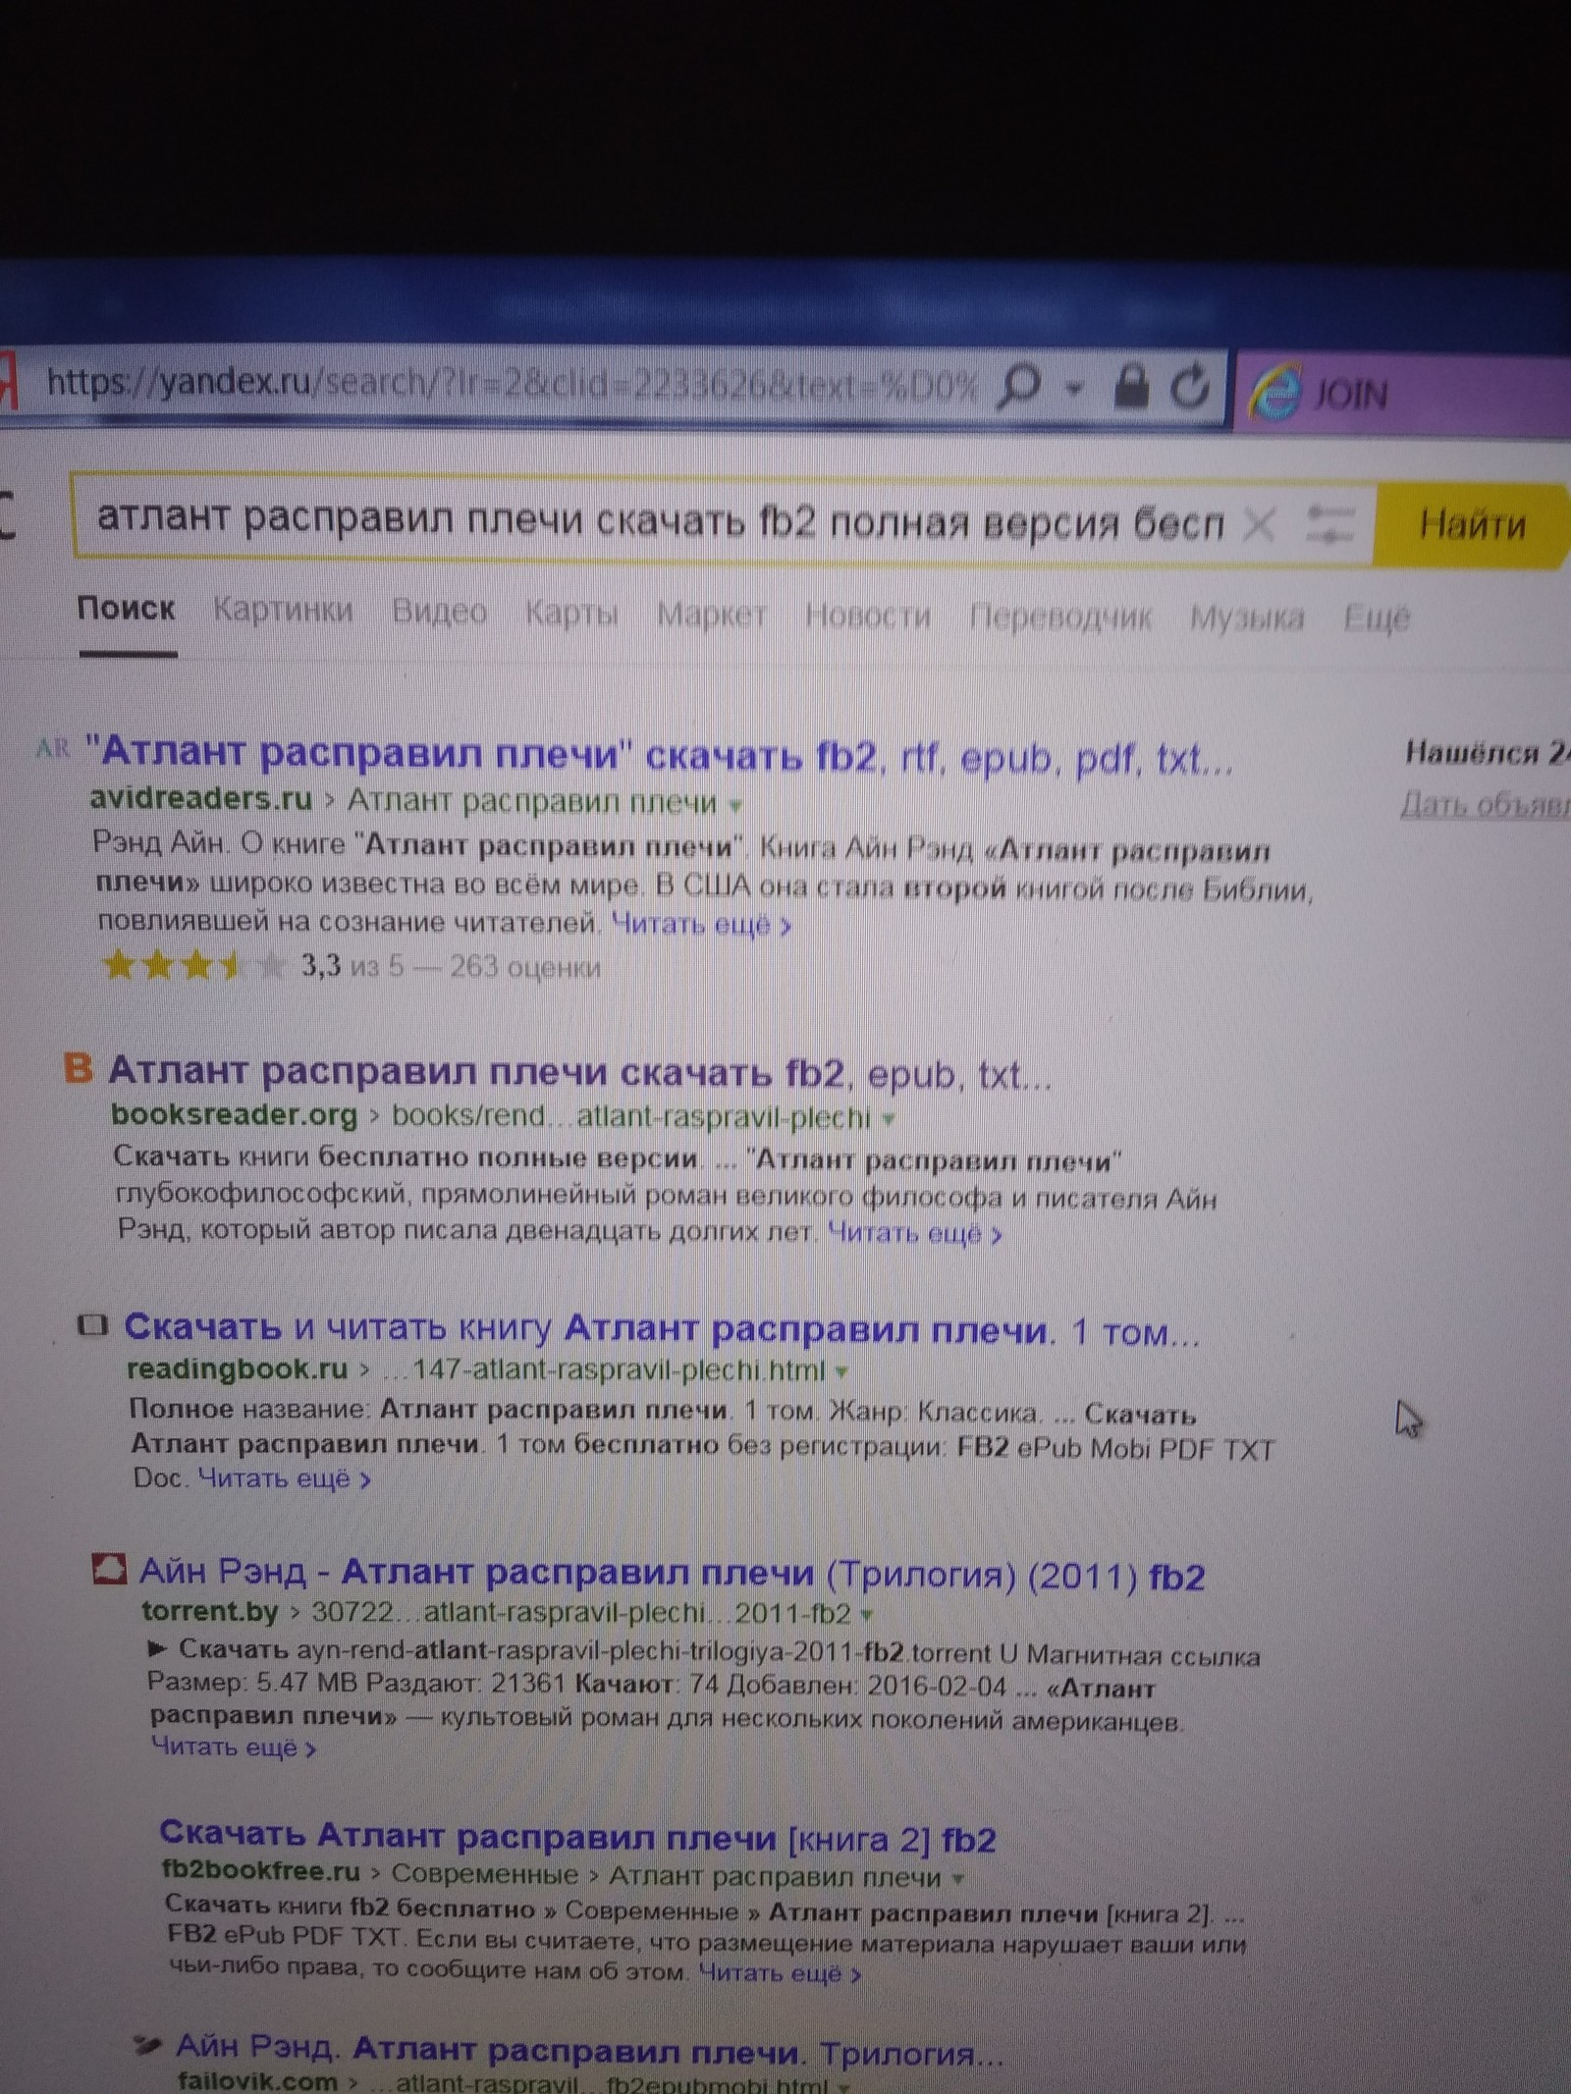This screenshot has height=2094, width=1571.
Task: Click the red torrent.by favicon icon
Action: coord(109,1569)
